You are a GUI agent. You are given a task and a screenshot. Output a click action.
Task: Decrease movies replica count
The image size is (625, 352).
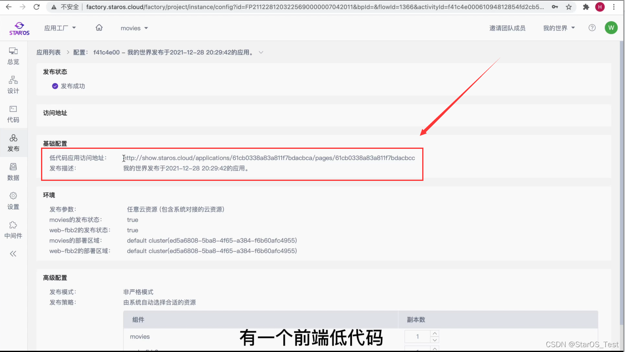435,340
